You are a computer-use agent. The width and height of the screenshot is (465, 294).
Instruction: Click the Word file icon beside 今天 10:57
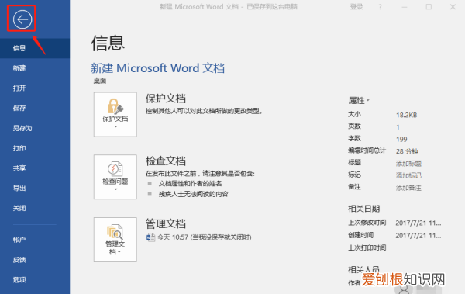pos(150,237)
